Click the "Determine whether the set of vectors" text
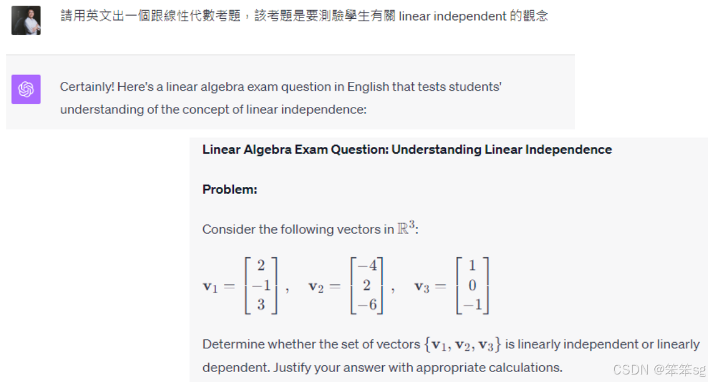The image size is (708, 382). 311,344
